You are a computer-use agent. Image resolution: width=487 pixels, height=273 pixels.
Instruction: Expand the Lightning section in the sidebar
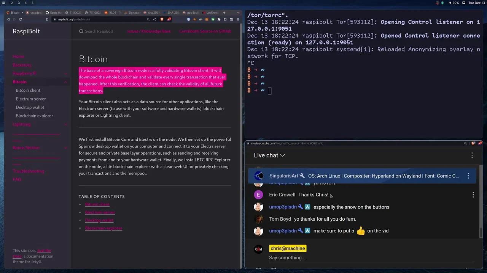pyautogui.click(x=65, y=124)
